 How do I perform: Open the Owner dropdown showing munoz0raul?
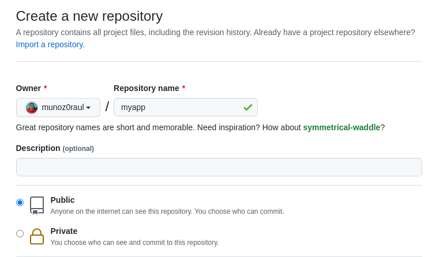pyautogui.click(x=58, y=108)
